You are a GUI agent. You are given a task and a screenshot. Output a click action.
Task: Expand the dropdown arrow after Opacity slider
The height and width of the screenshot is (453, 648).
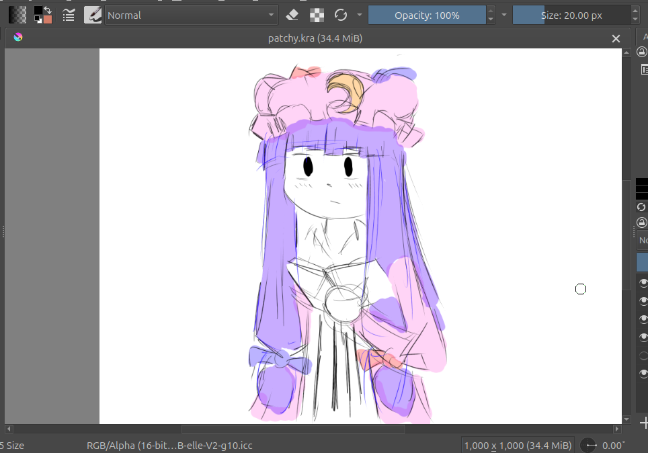503,15
